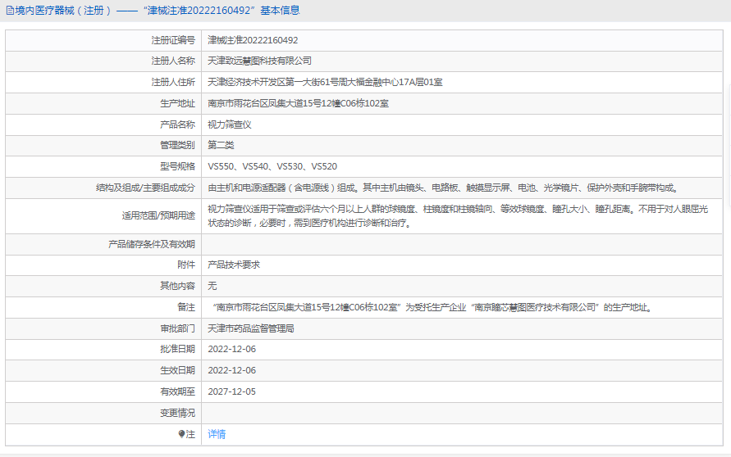The image size is (731, 457).
Task: Click the 其他内容 value 无
Action: (212, 286)
